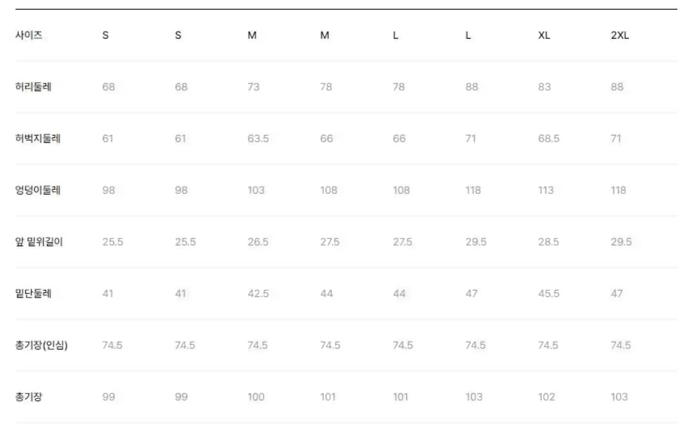Select the 2XL size column header

(619, 35)
